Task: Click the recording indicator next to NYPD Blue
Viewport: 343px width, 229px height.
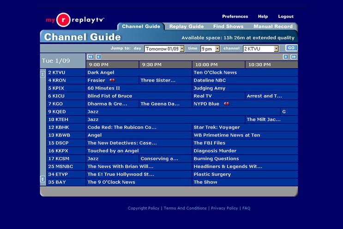Action: [226, 104]
